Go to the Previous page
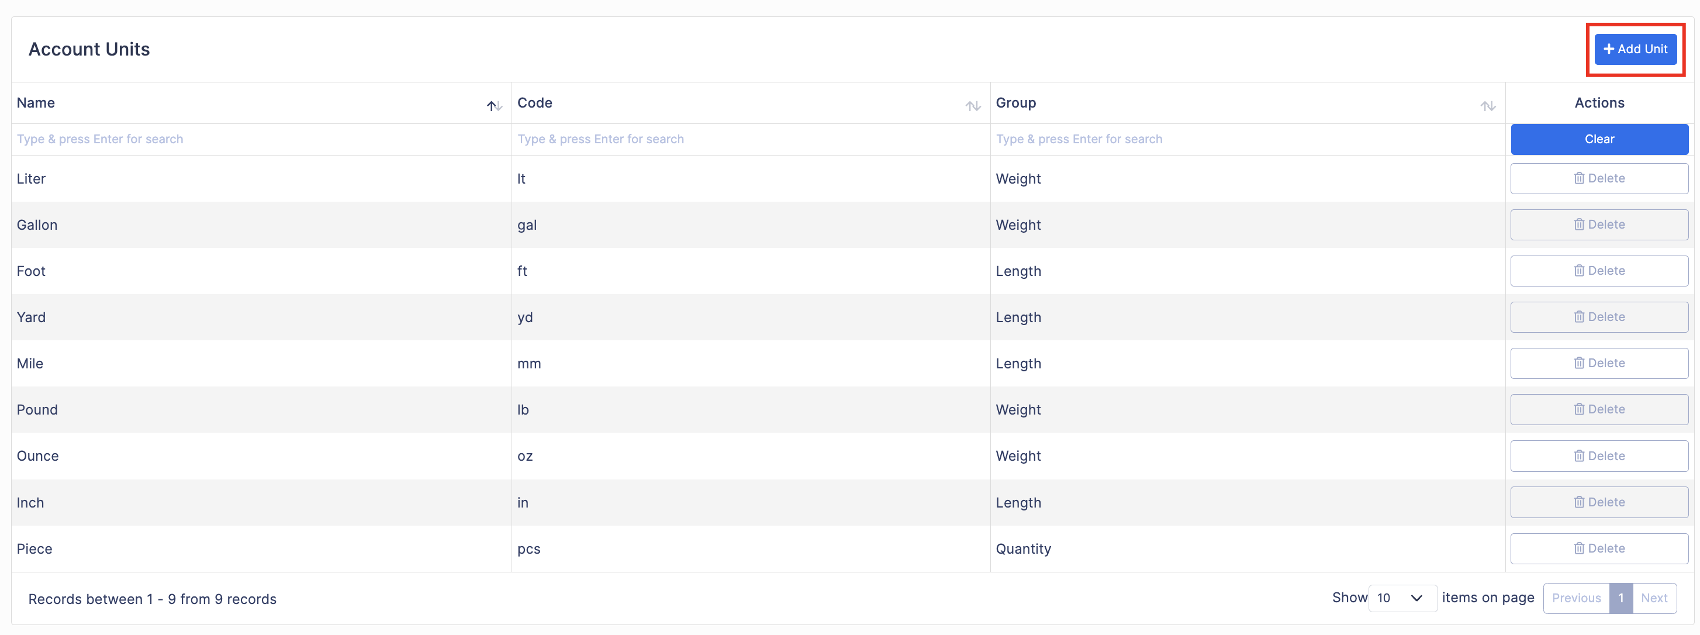This screenshot has height=635, width=1700. coord(1576,598)
